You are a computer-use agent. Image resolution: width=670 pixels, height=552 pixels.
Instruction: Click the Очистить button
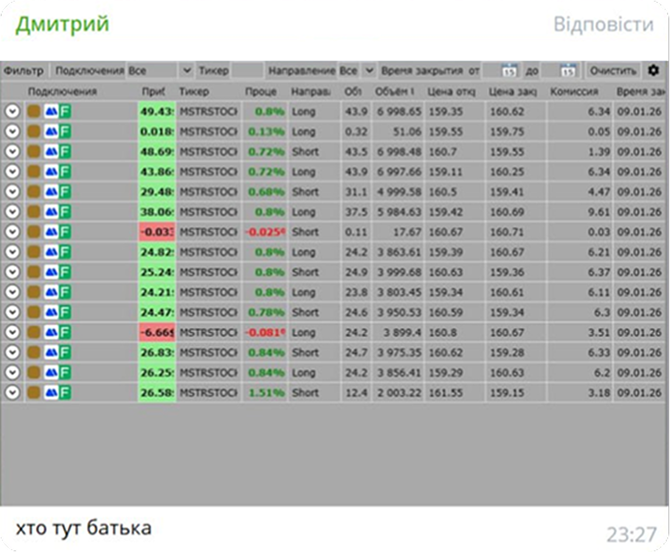pos(612,71)
